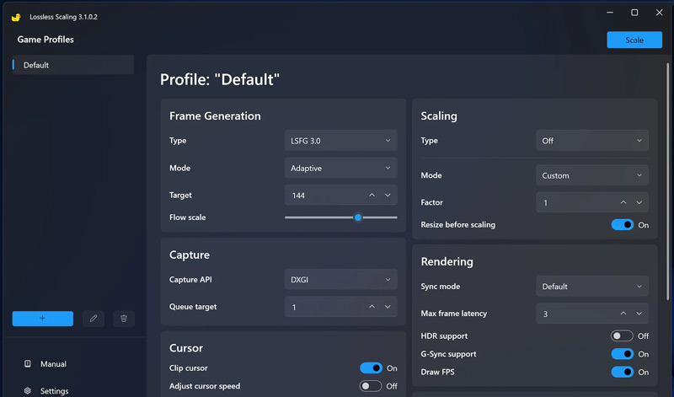Viewport: 674px width, 397px height.
Task: Open the Scaling Mode dropdown Custom
Action: tap(592, 175)
